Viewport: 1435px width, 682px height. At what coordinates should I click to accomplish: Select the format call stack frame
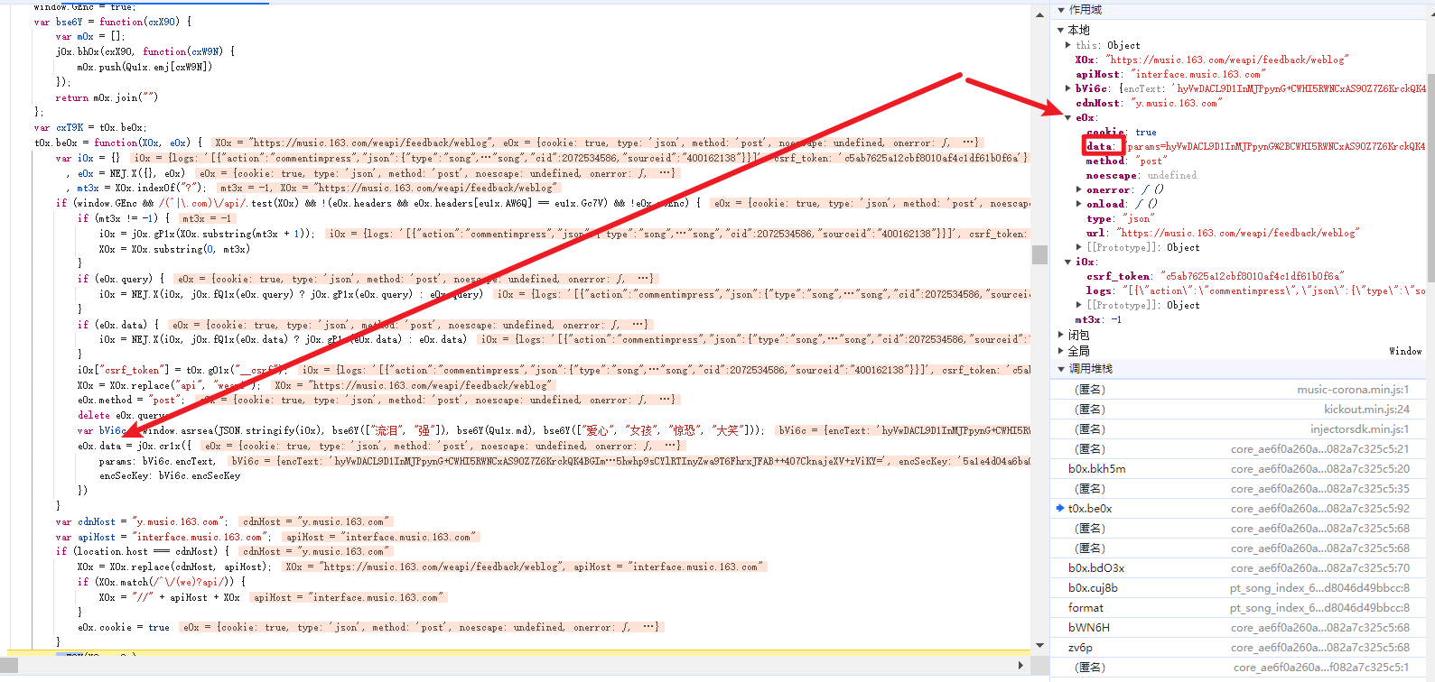click(x=1239, y=608)
